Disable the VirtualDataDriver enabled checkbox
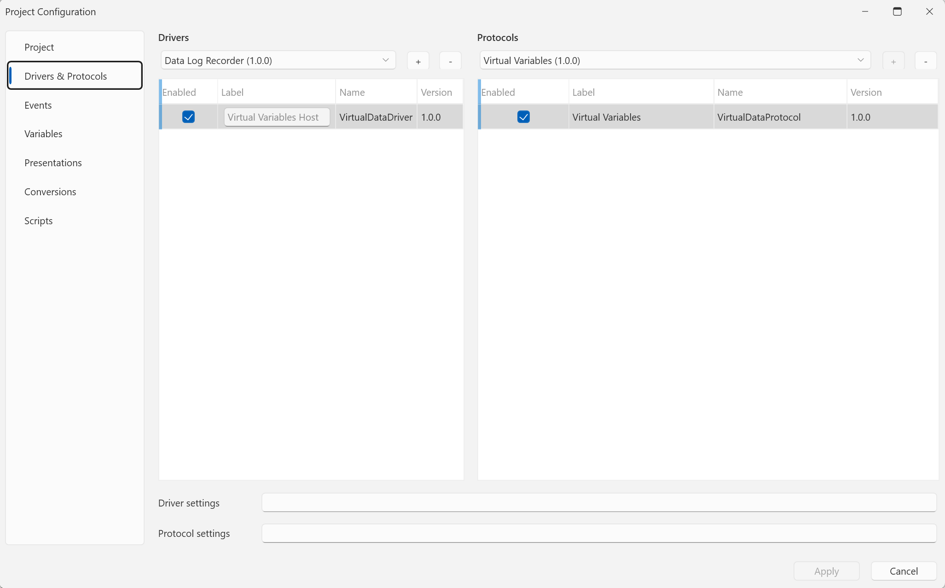Viewport: 945px width, 588px height. click(188, 117)
